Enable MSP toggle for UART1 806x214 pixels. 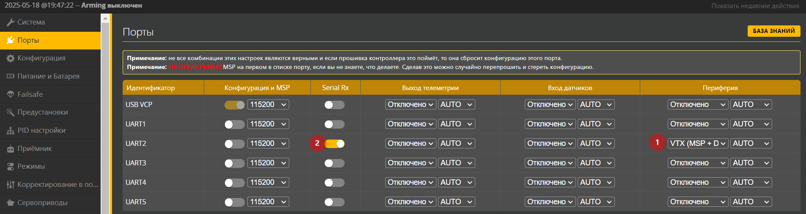click(x=235, y=124)
